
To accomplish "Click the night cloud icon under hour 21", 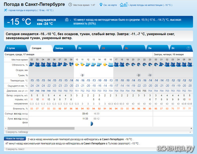I will tap(139, 64).
